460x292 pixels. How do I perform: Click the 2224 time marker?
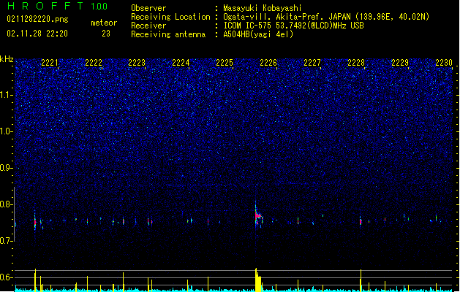[181, 63]
